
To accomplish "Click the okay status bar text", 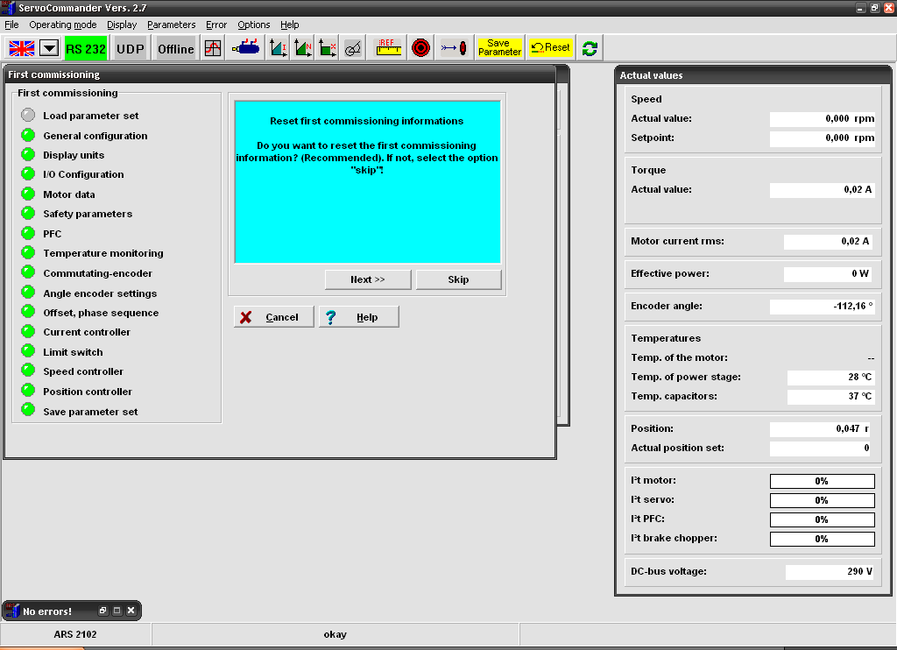I will coord(335,634).
